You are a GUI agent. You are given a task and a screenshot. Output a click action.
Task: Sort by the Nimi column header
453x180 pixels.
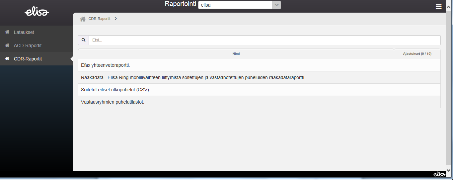click(x=236, y=54)
